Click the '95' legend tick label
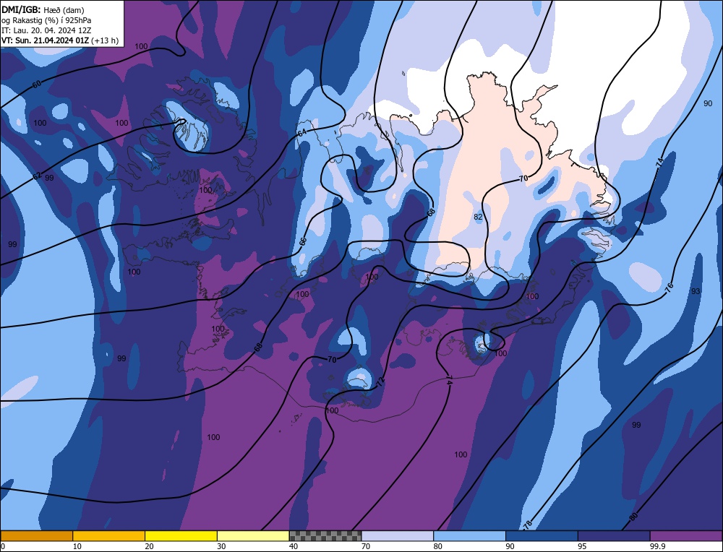 pyautogui.click(x=582, y=546)
